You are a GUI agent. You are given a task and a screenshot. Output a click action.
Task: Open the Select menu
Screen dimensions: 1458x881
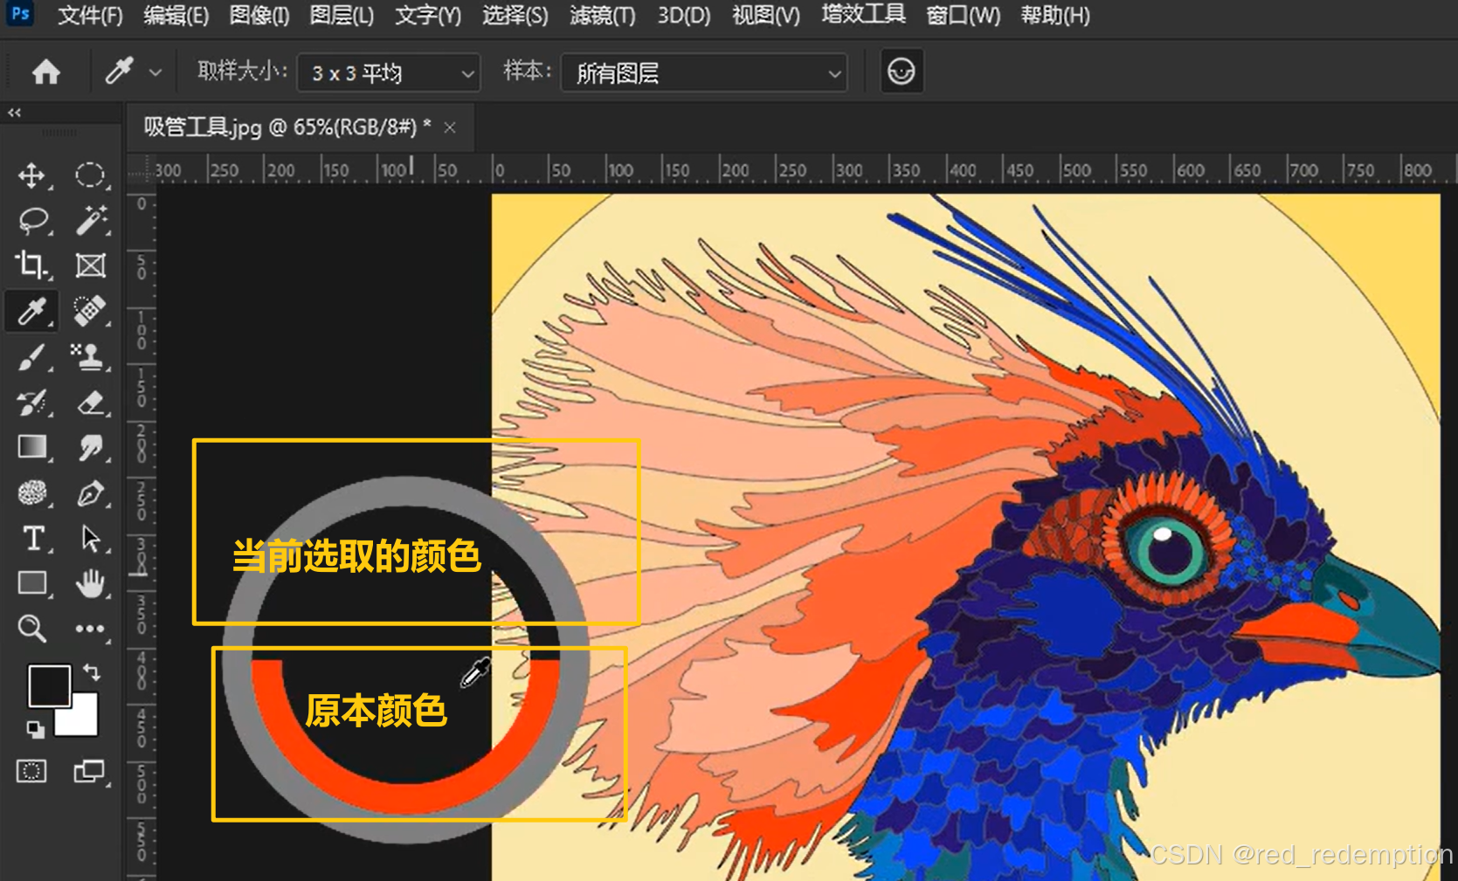pyautogui.click(x=515, y=16)
